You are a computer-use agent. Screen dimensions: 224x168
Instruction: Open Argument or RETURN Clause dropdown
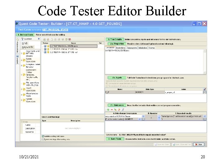(143, 116)
